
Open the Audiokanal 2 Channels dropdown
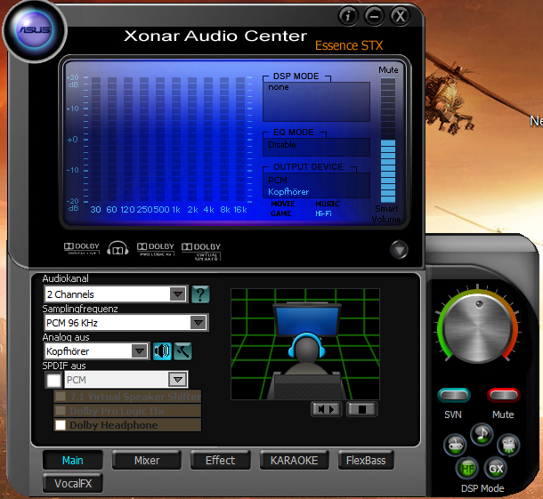click(116, 294)
